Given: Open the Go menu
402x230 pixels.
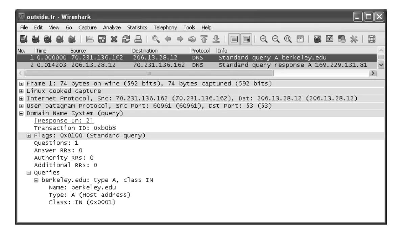Looking at the screenshot, I should [x=69, y=28].
